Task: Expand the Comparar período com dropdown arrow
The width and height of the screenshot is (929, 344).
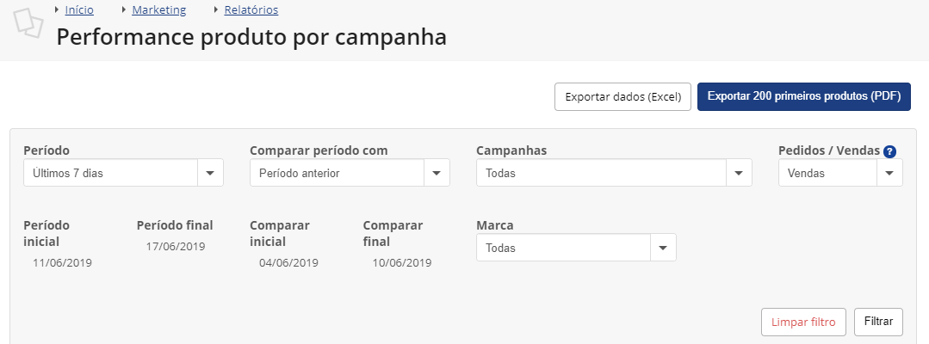Action: [x=437, y=173]
